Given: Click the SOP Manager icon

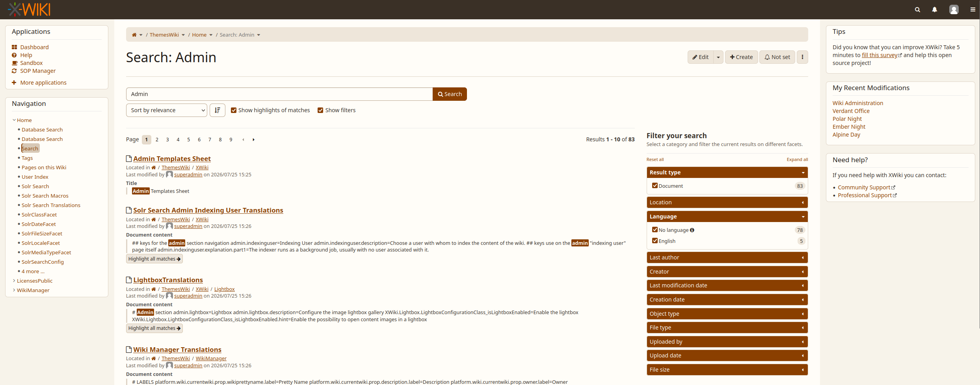Looking at the screenshot, I should click(x=15, y=71).
